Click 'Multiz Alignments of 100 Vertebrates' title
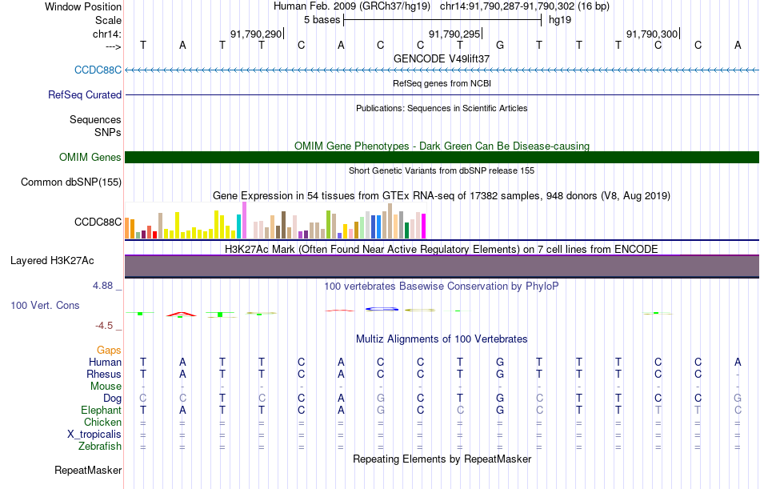Screen dimensions: 760x489 tap(442, 339)
